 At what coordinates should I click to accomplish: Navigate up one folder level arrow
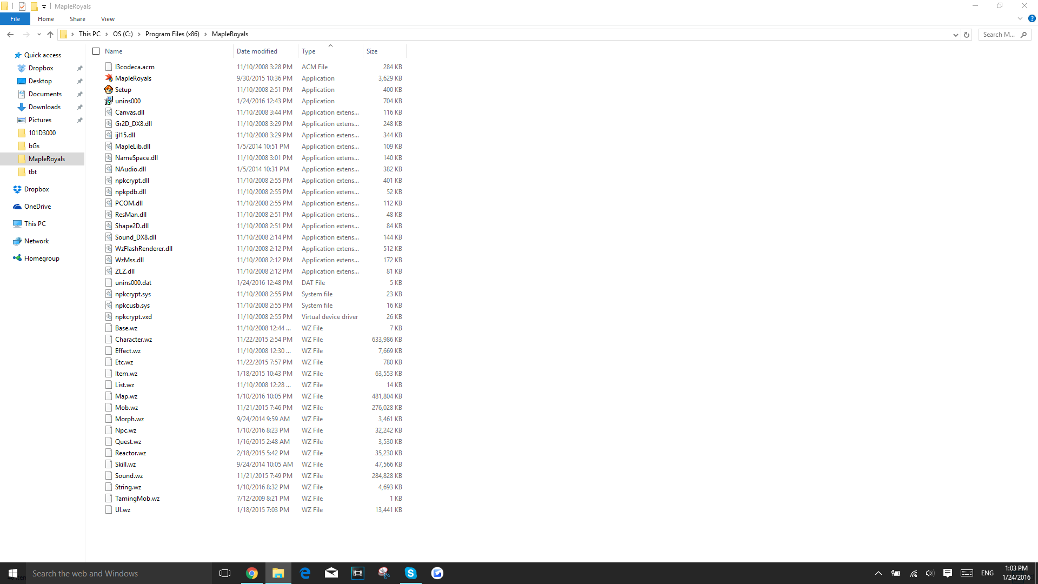pos(50,35)
